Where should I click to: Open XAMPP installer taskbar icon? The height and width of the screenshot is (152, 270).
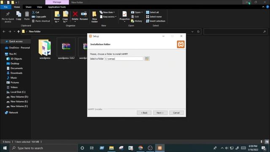tap(160, 148)
